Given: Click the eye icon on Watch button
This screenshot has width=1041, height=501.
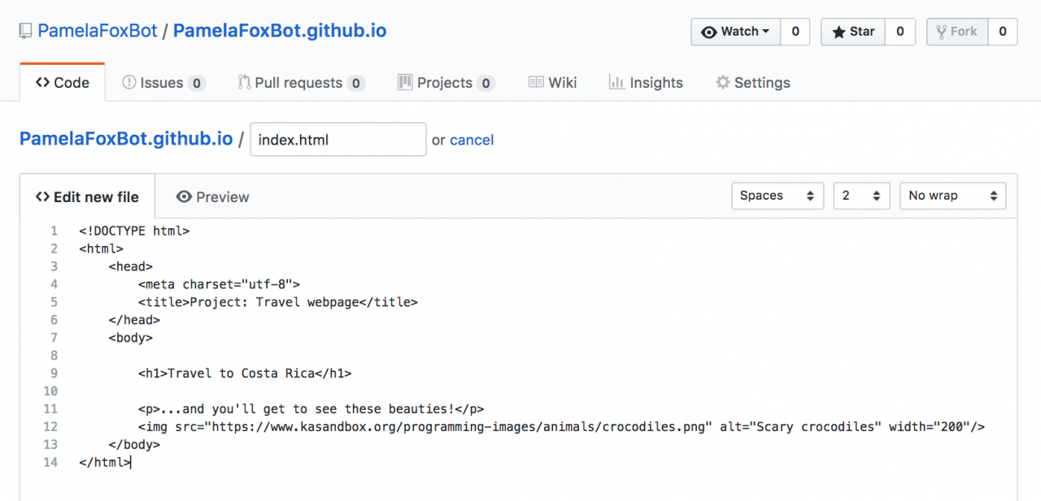Looking at the screenshot, I should pyautogui.click(x=709, y=32).
